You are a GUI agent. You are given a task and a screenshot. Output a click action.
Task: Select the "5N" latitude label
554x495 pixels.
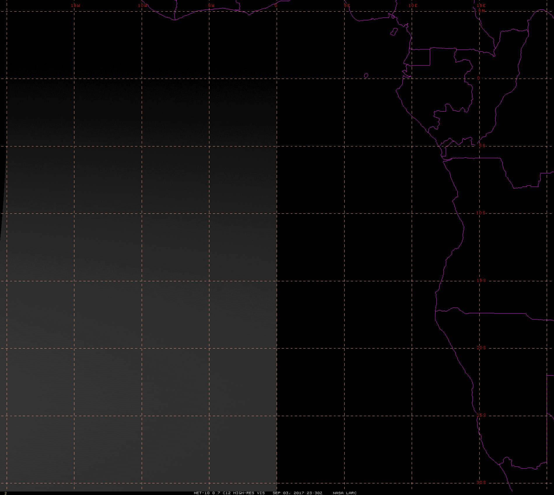click(482, 11)
